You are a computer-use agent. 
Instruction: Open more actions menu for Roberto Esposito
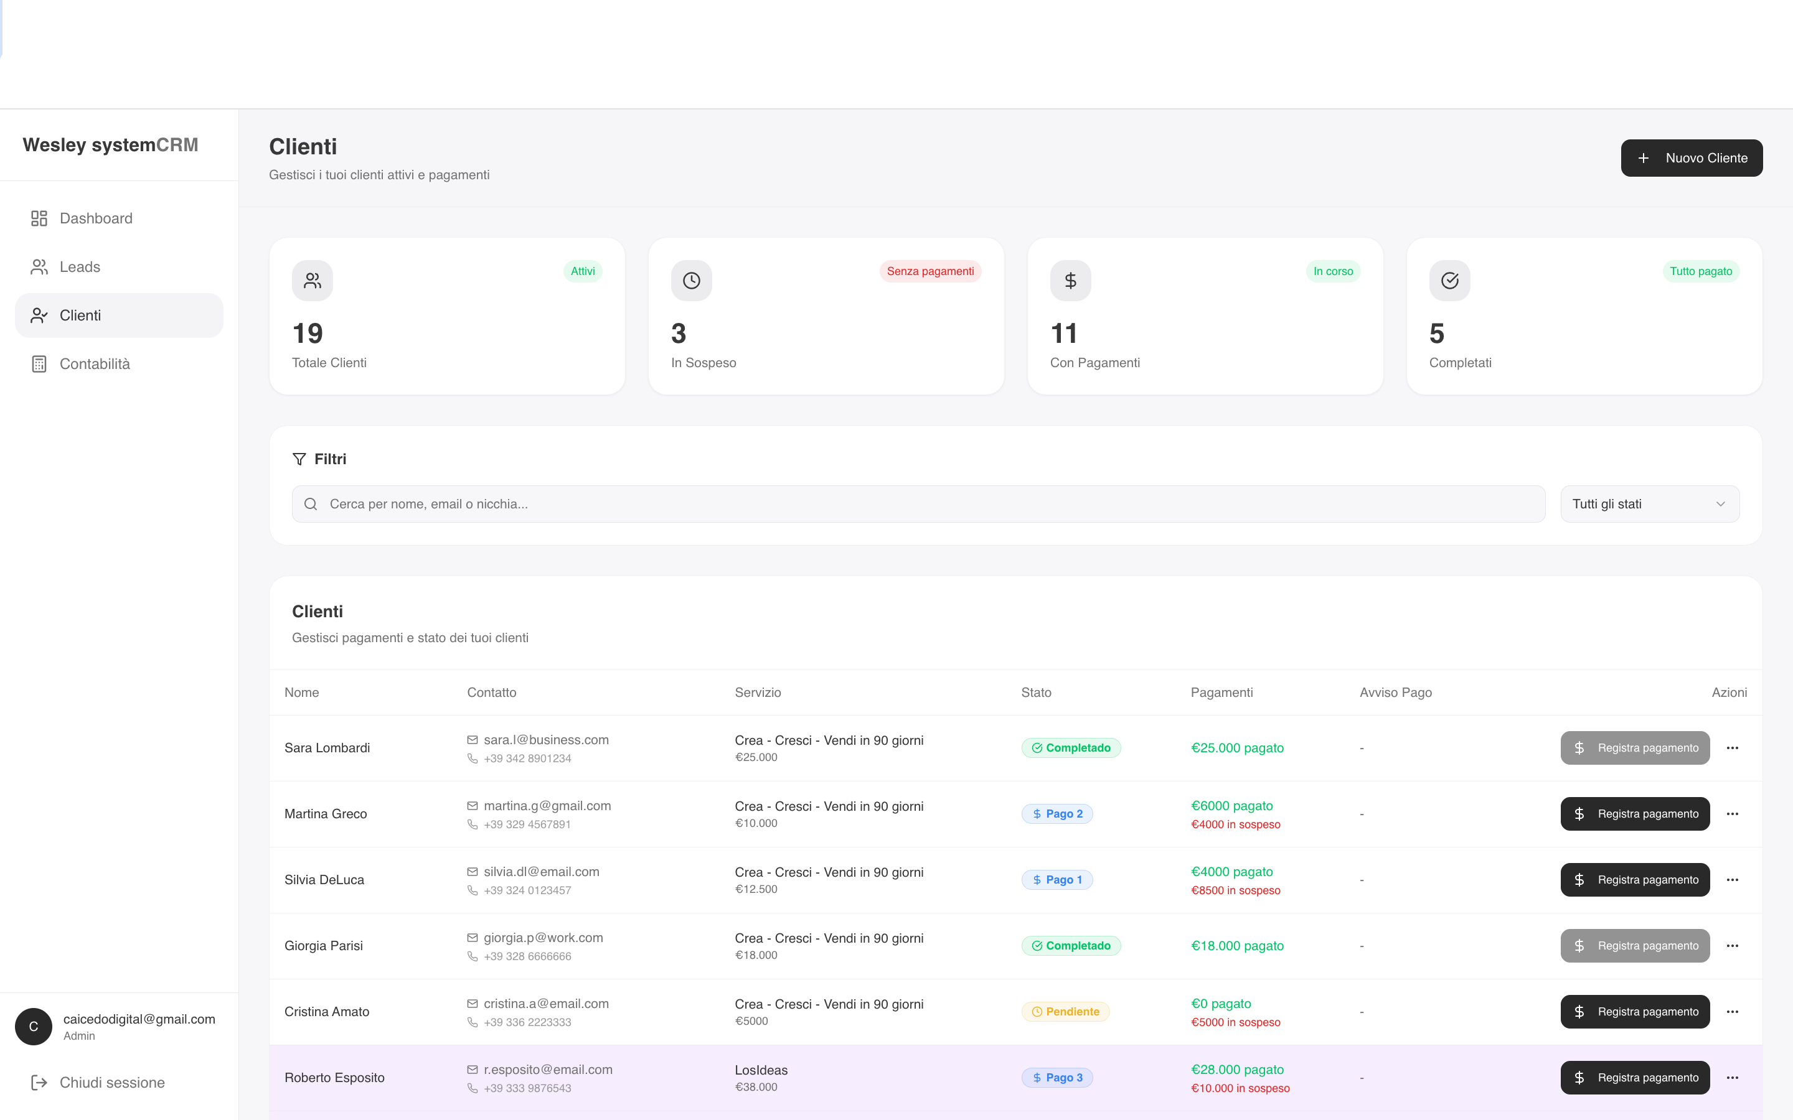(x=1732, y=1077)
